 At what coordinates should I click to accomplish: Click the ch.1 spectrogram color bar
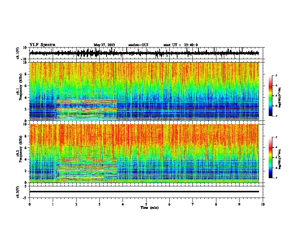(270, 96)
